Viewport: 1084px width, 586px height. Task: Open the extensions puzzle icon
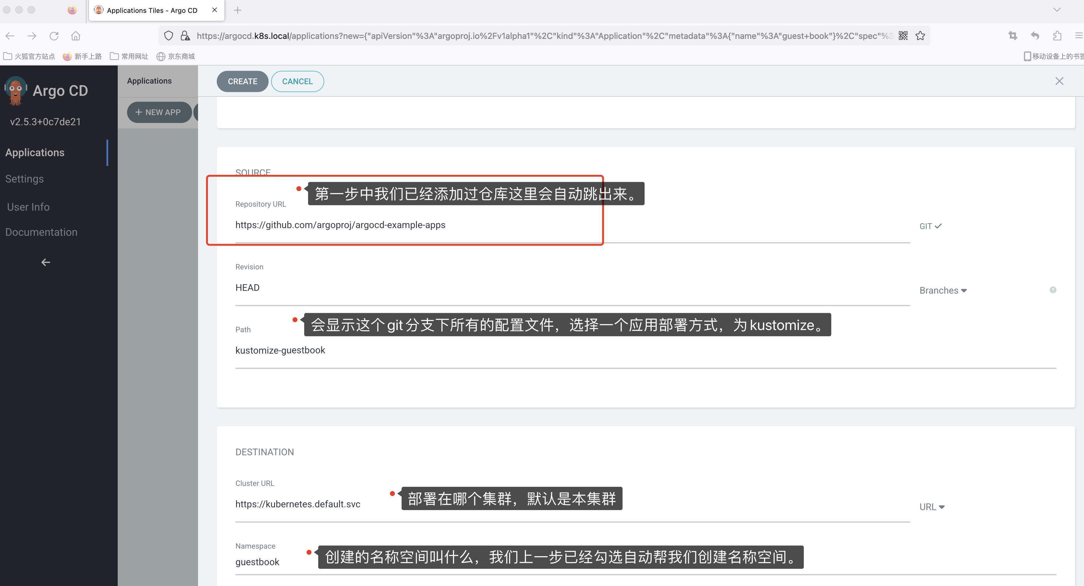click(1057, 36)
